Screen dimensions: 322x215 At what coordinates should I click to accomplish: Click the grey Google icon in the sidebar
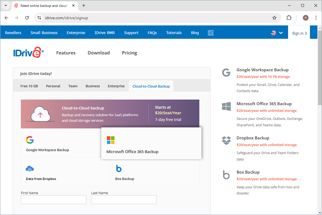226,73
